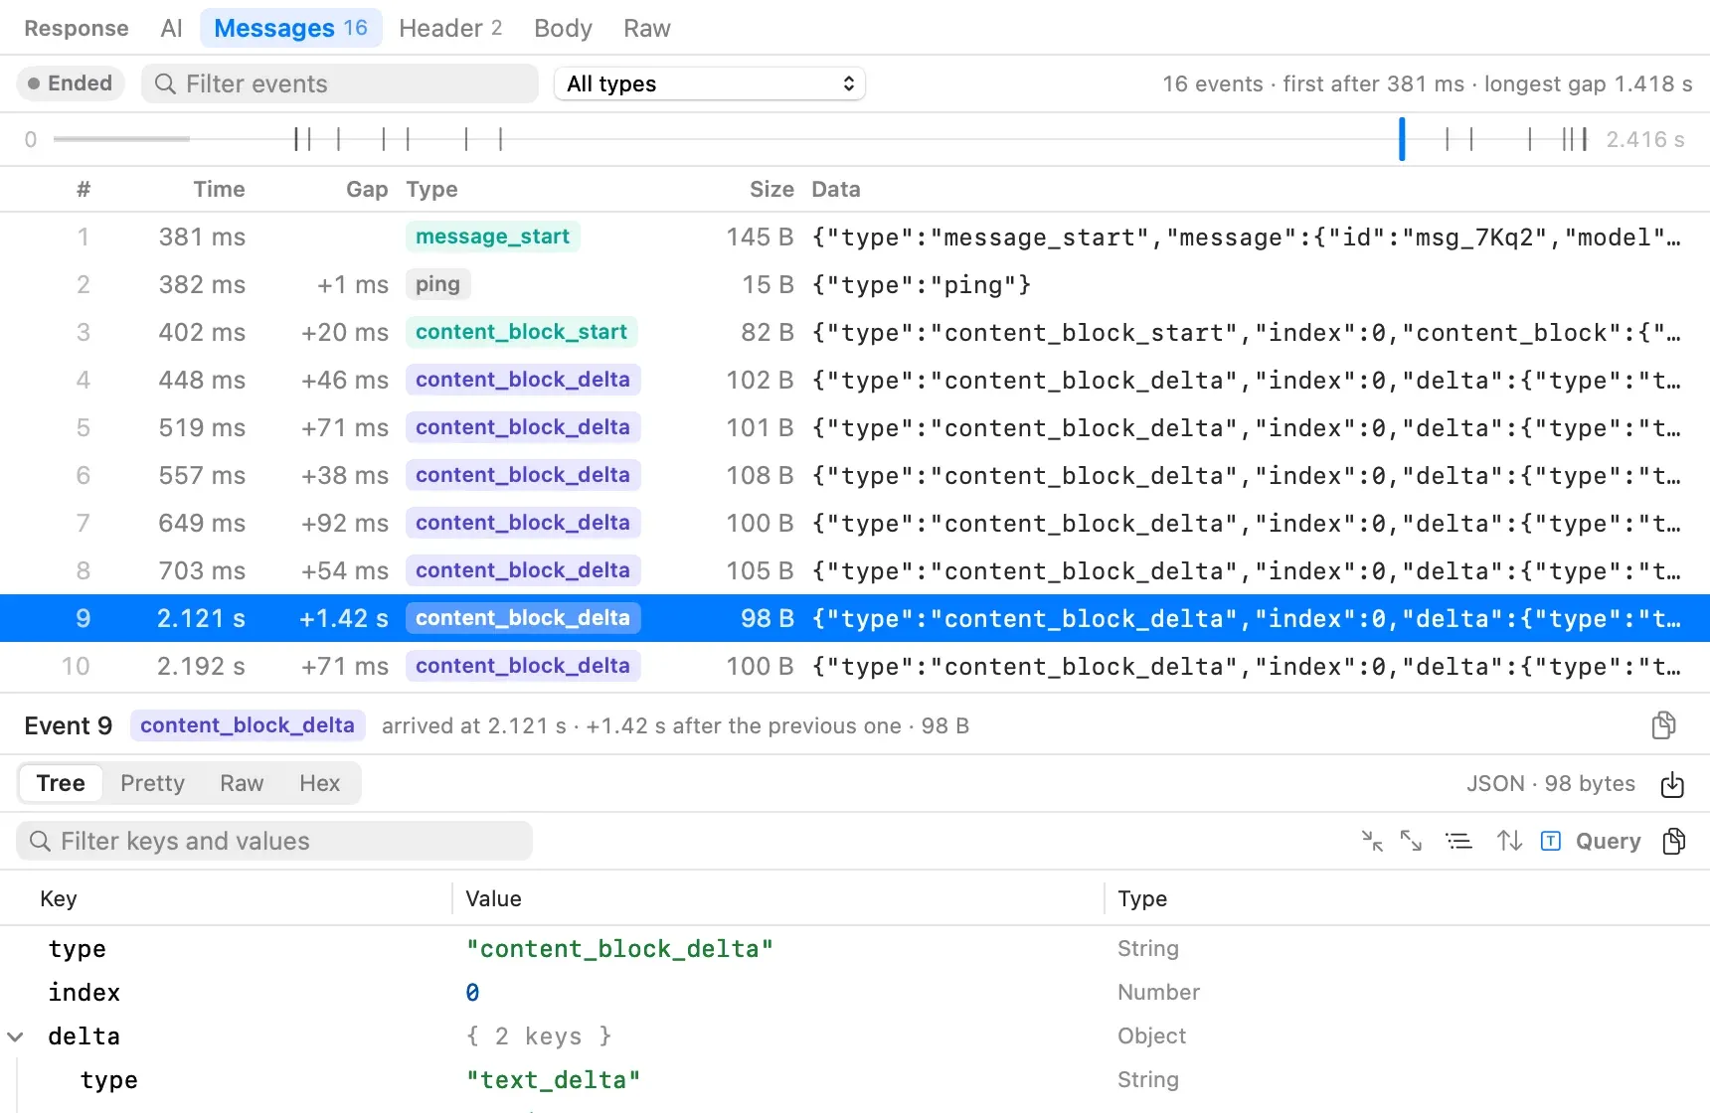This screenshot has height=1113, width=1710.
Task: Collapse the delta object row
Action: pyautogui.click(x=15, y=1036)
